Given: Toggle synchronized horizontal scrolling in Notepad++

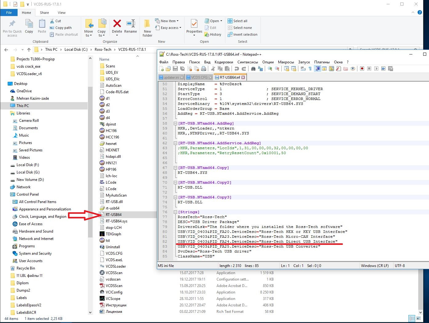Looking at the screenshot, I should (x=294, y=69).
